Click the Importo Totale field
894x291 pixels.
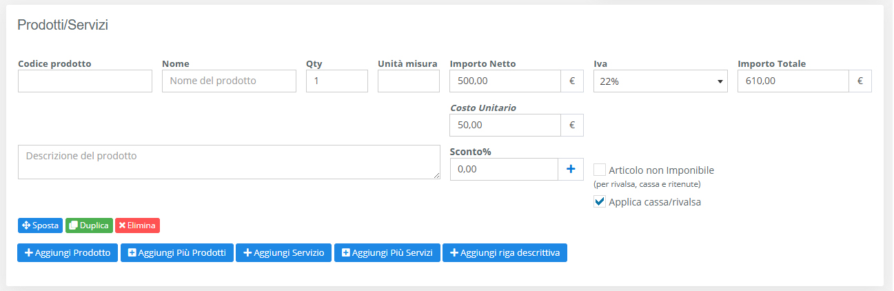(793, 81)
